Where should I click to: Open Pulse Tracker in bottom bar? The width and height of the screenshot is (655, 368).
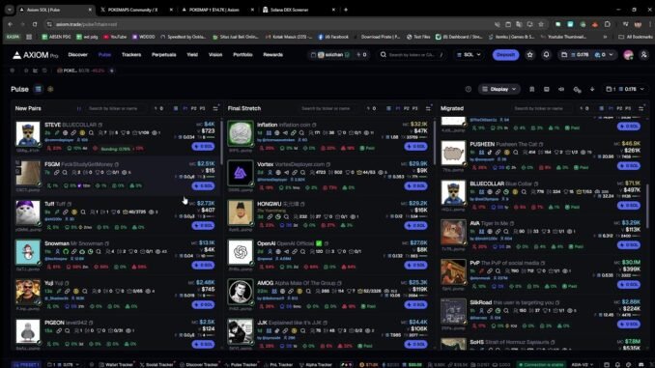(241, 365)
